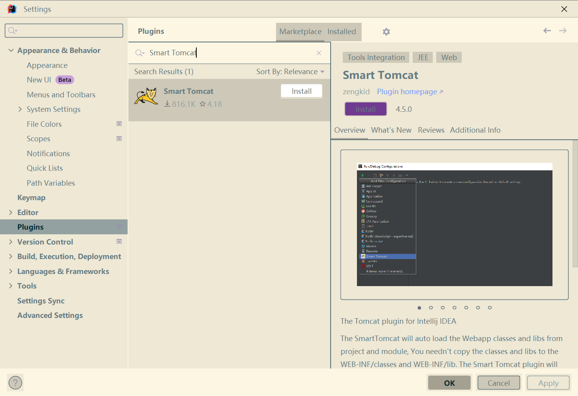Open the Reviews tab
The image size is (578, 396).
click(x=431, y=130)
